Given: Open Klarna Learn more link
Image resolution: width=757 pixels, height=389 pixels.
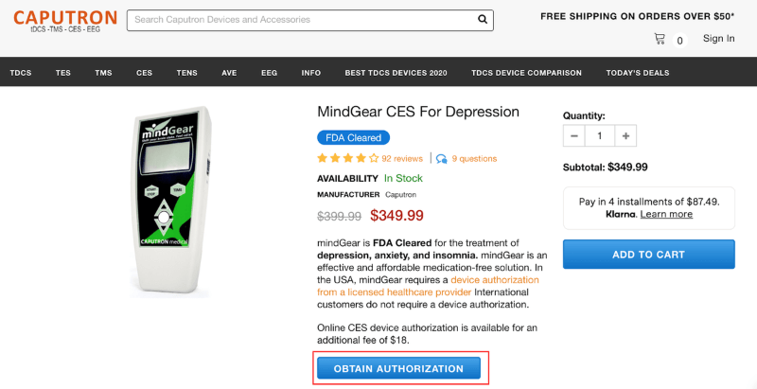Looking at the screenshot, I should tap(666, 214).
